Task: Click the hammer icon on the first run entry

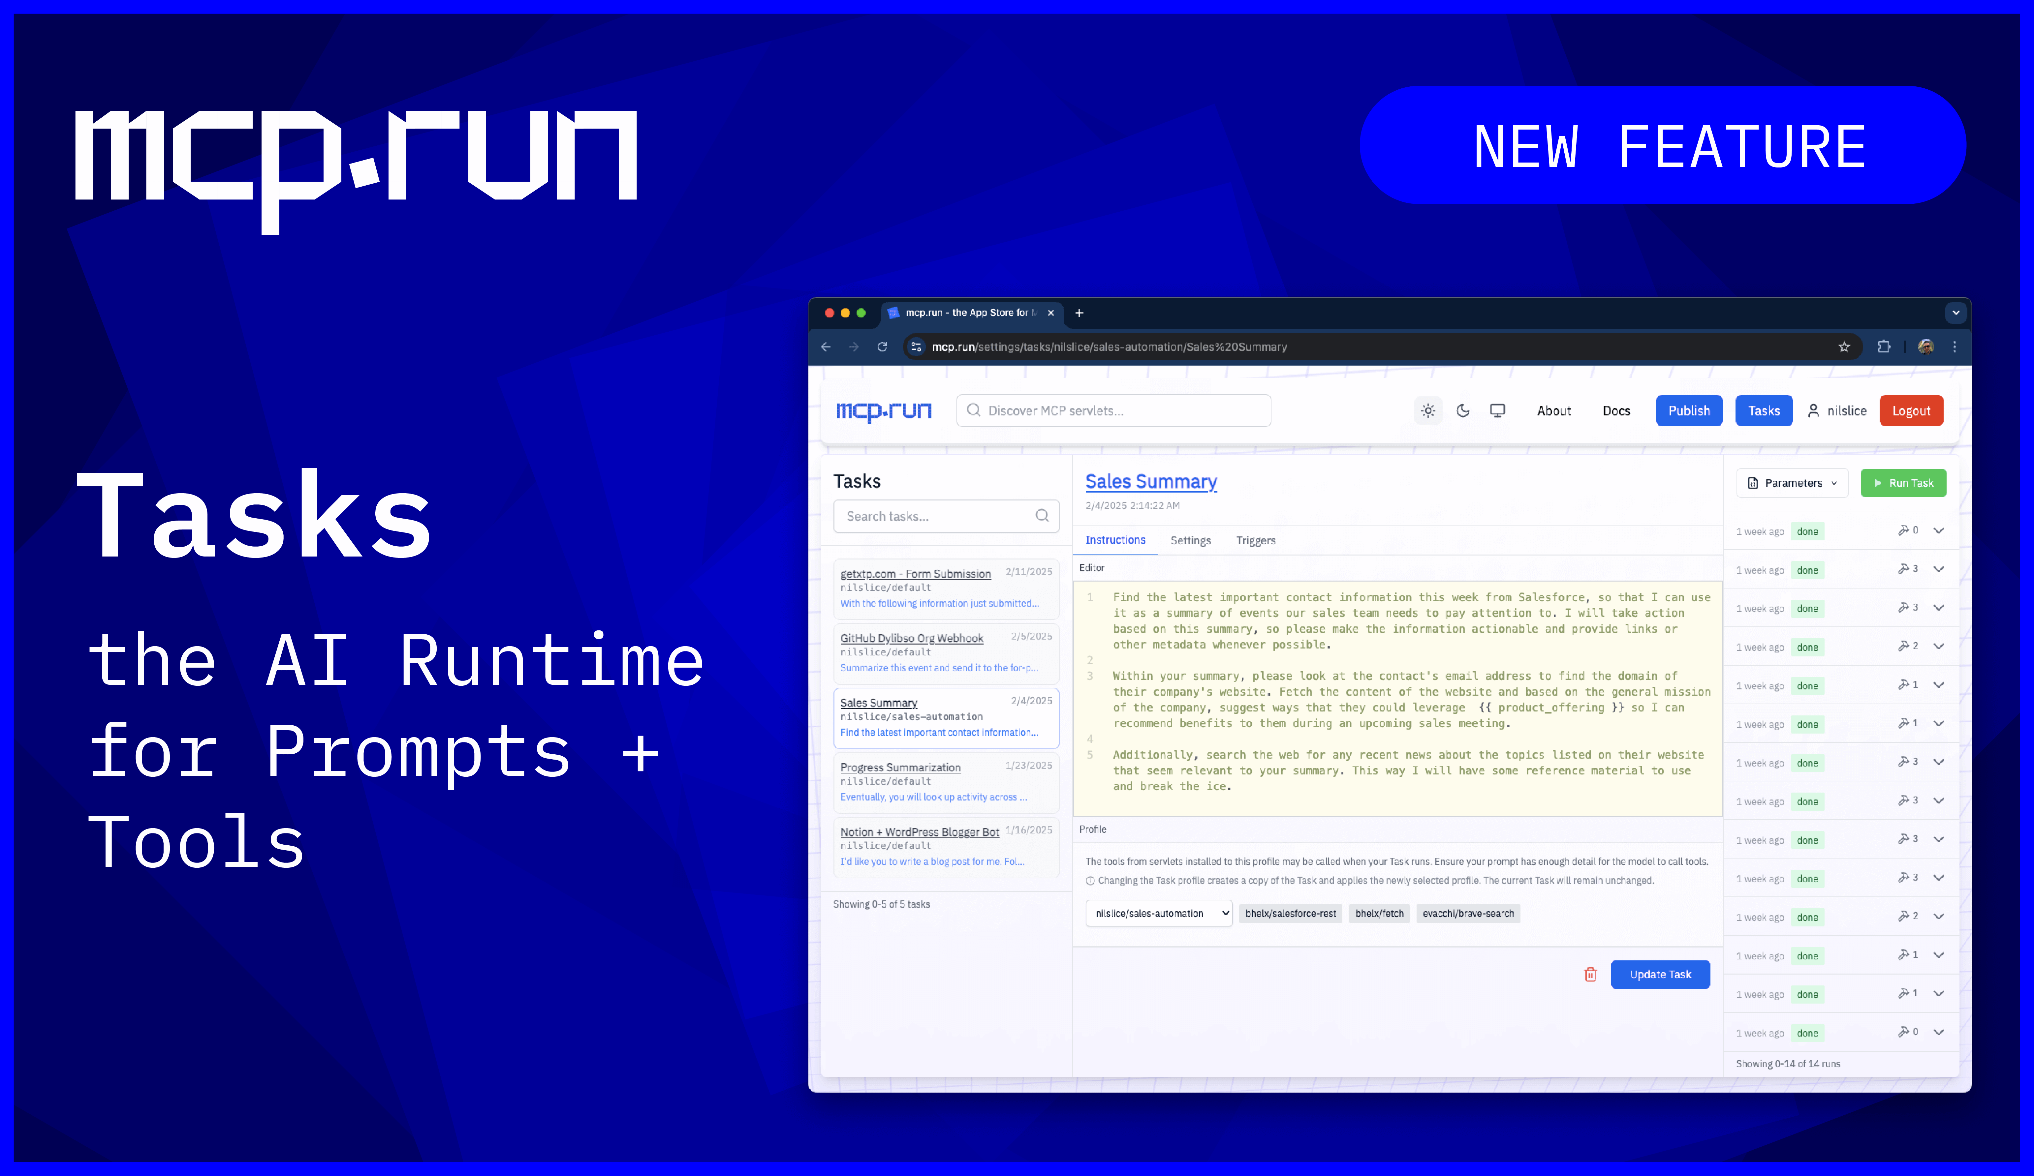Action: click(1903, 531)
